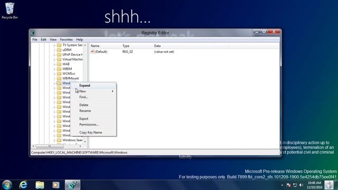
Task: Choose Rename in the context menu
Action: coord(93,111)
